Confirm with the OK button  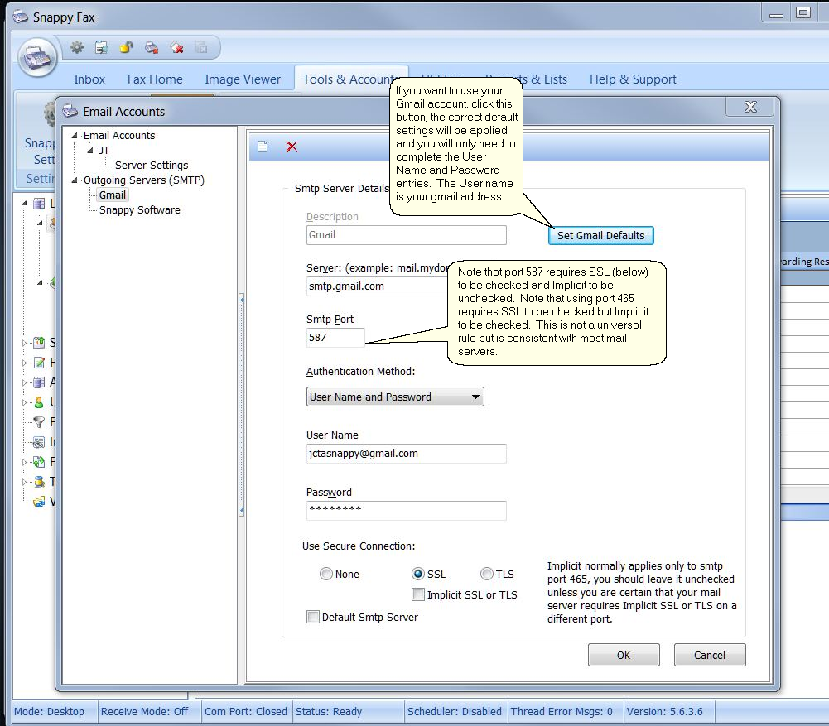tap(624, 655)
